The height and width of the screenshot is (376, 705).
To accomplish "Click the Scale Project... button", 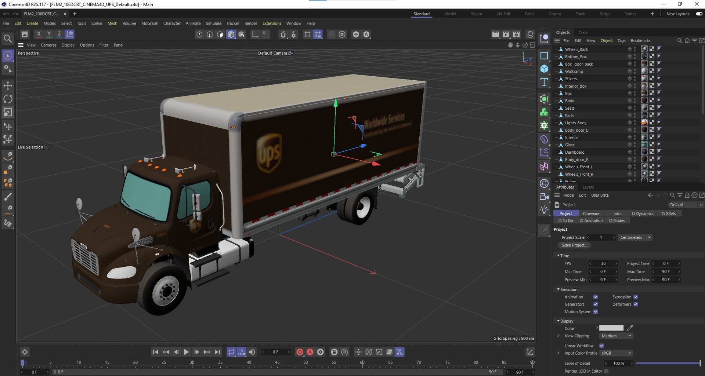I will coord(574,245).
